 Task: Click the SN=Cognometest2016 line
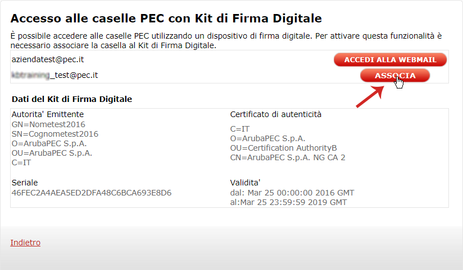(55, 134)
